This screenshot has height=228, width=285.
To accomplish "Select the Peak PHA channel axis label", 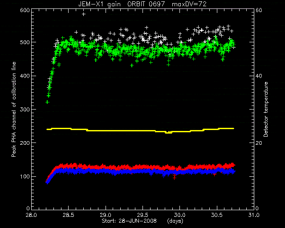I will click(x=14, y=109).
